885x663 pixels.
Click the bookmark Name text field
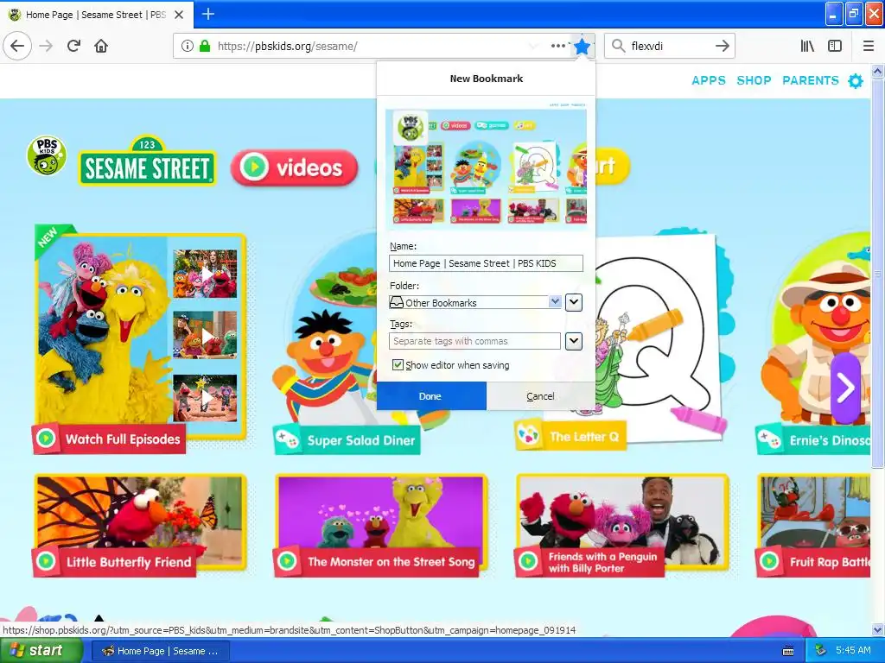[x=486, y=263]
